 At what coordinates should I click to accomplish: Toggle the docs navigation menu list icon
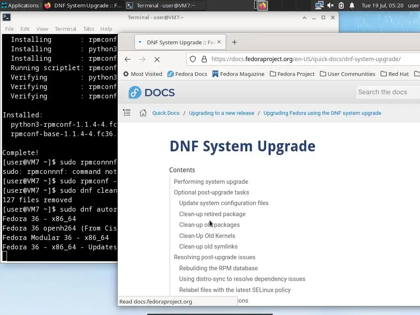click(x=127, y=113)
